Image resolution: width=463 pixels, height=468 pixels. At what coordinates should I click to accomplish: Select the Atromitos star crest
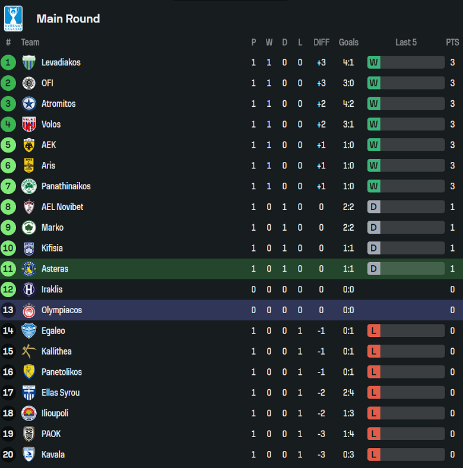28,104
